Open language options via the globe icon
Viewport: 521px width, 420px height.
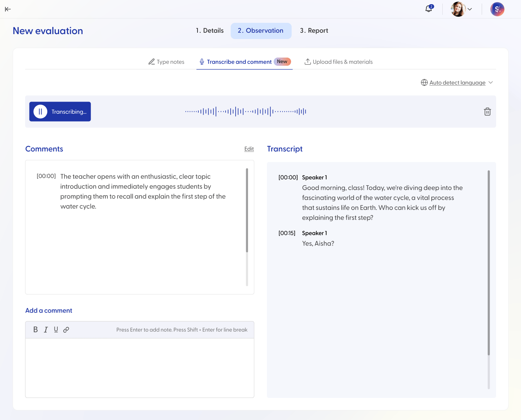(x=424, y=82)
